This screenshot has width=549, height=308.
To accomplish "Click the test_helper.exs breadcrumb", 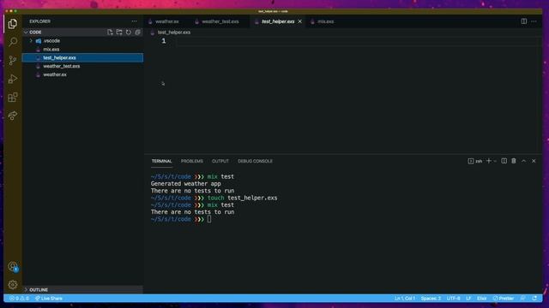I will click(173, 33).
